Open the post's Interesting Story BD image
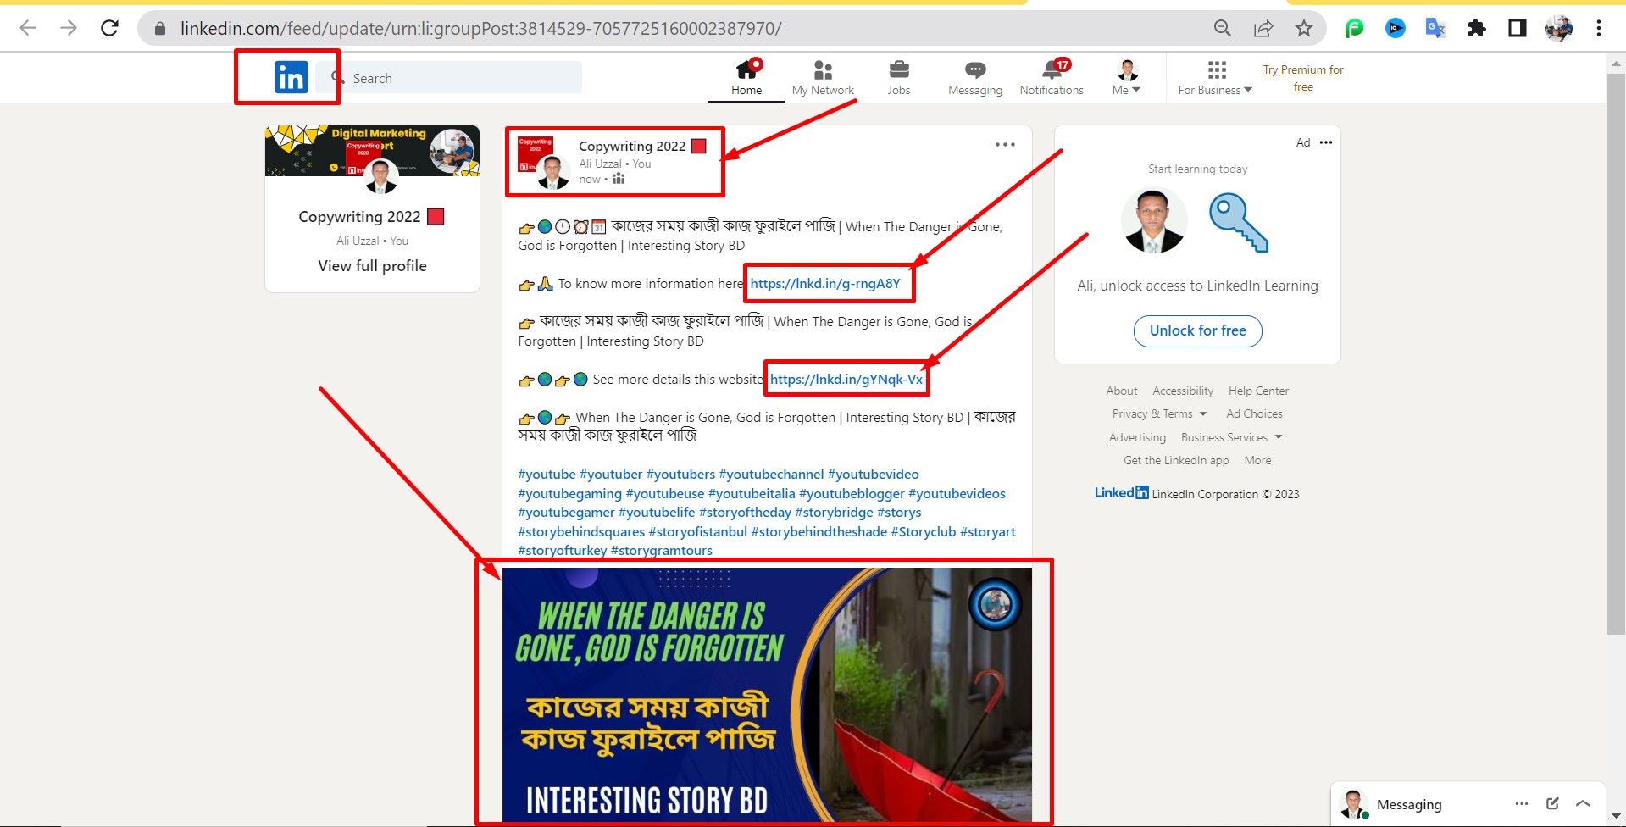This screenshot has height=827, width=1626. tap(767, 695)
